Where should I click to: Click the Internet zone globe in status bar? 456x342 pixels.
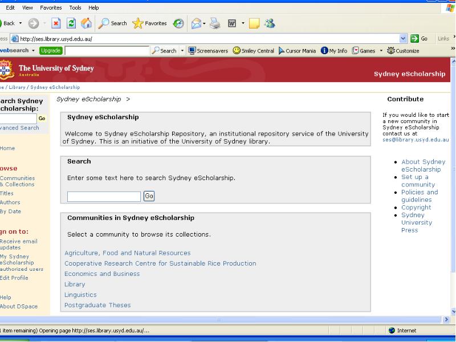pos(392,331)
